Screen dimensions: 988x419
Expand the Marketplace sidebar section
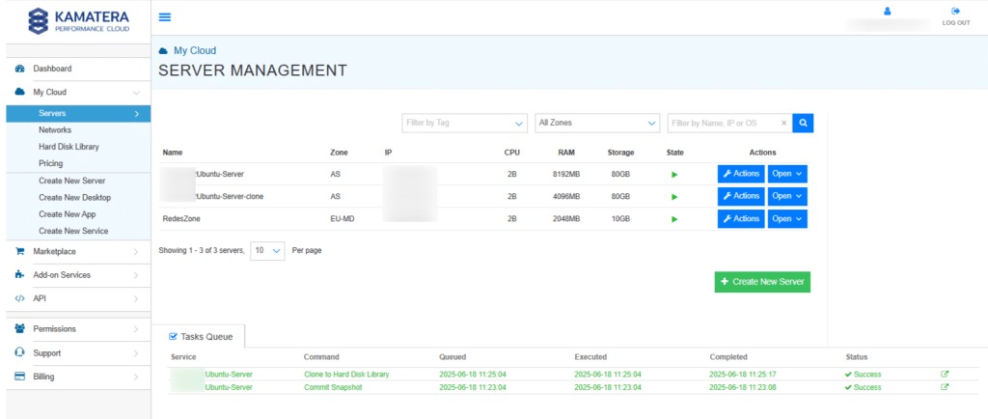pos(136,252)
